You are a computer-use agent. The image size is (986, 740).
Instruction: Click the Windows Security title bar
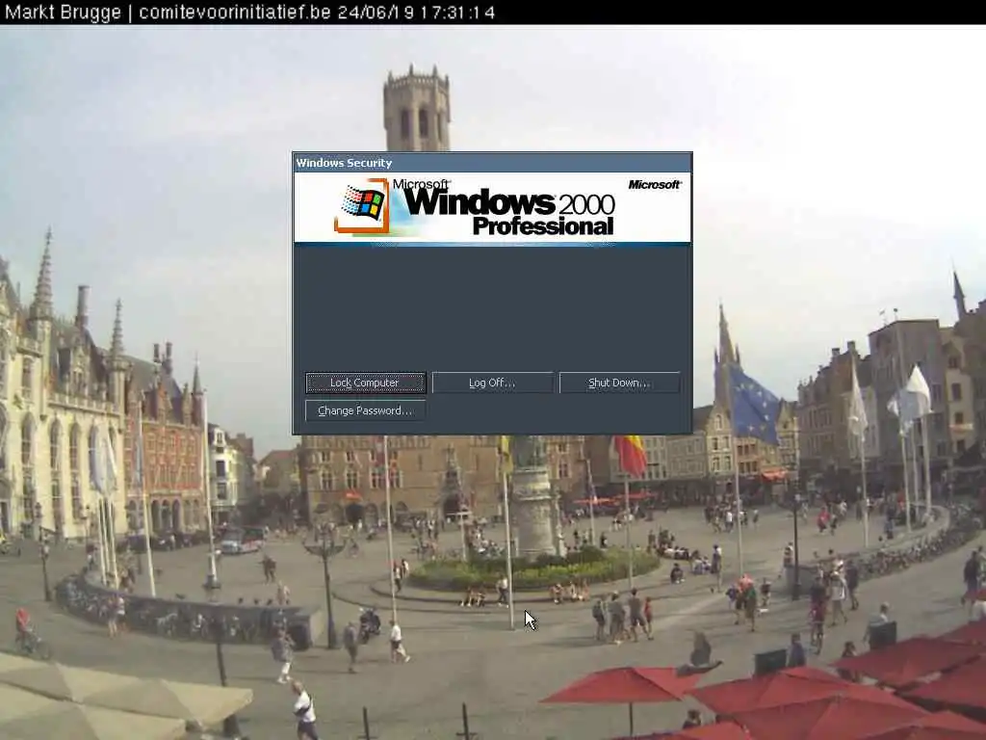492,162
